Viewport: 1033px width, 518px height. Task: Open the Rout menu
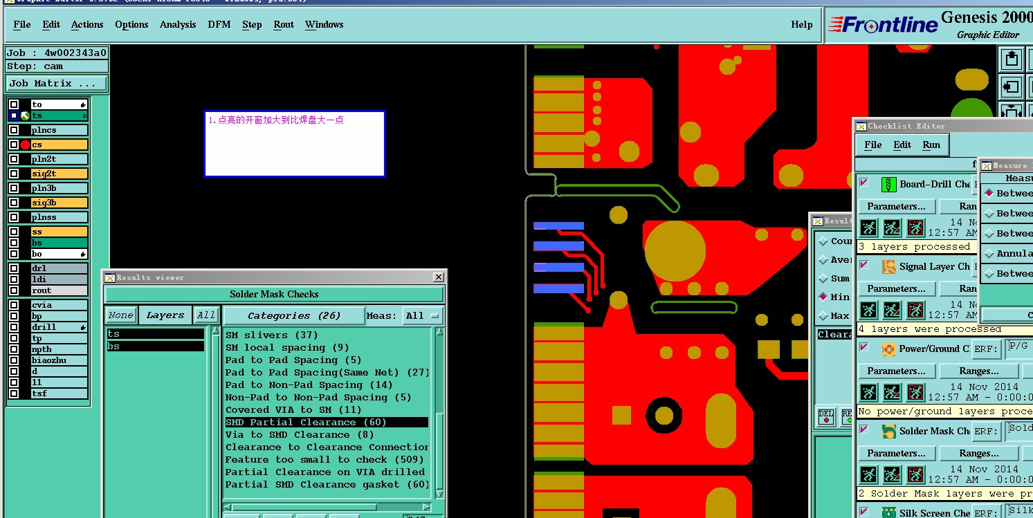pos(284,25)
